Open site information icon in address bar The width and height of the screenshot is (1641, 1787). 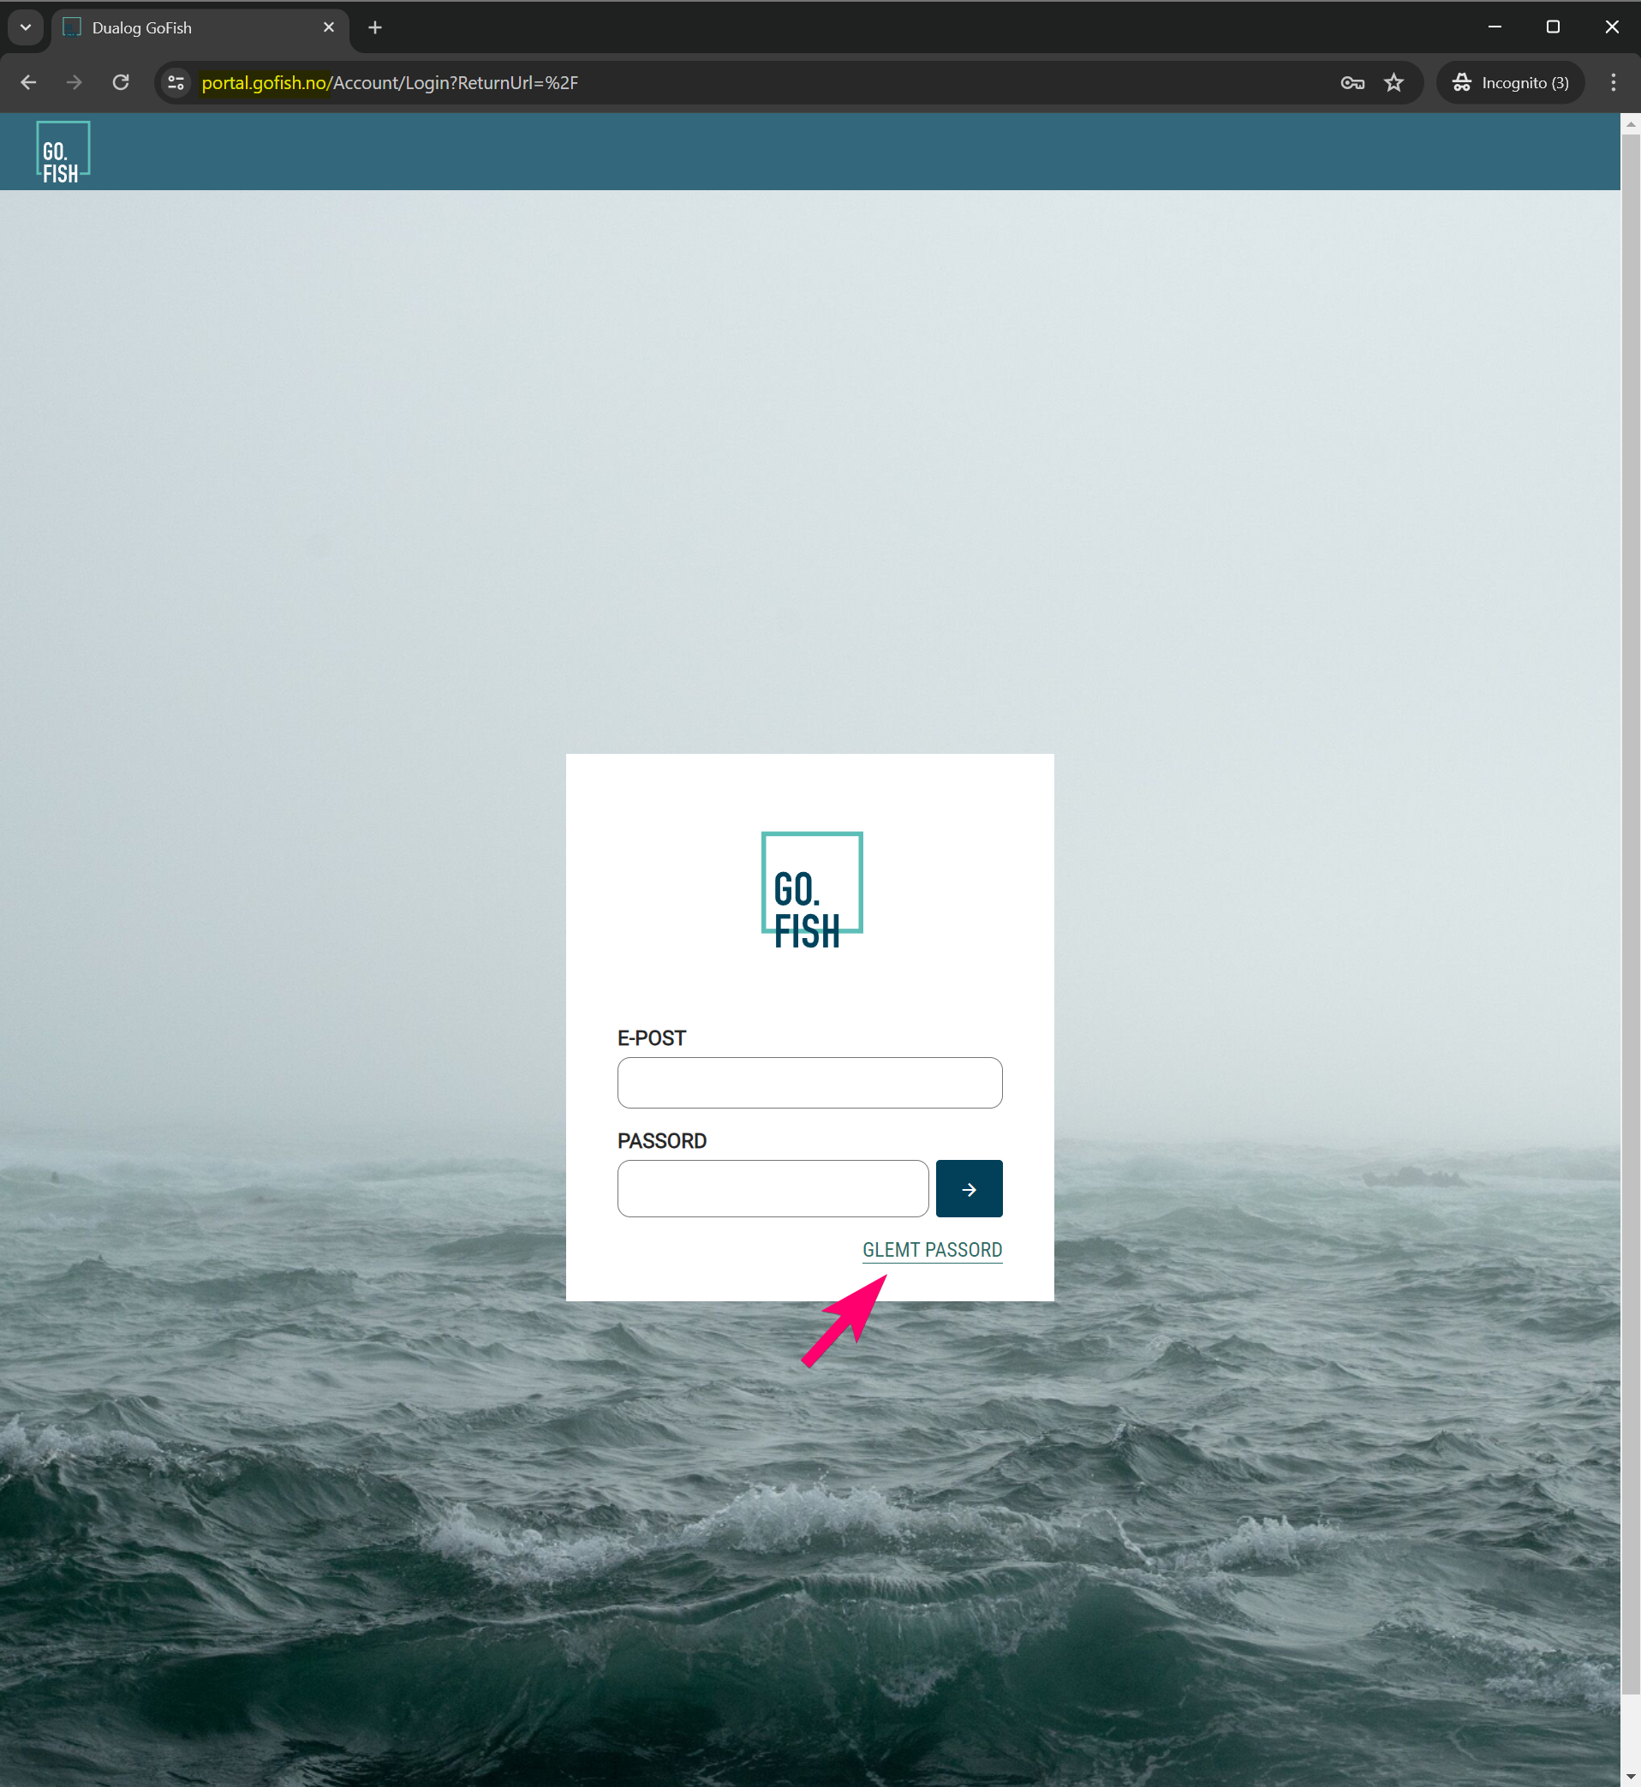pos(176,82)
